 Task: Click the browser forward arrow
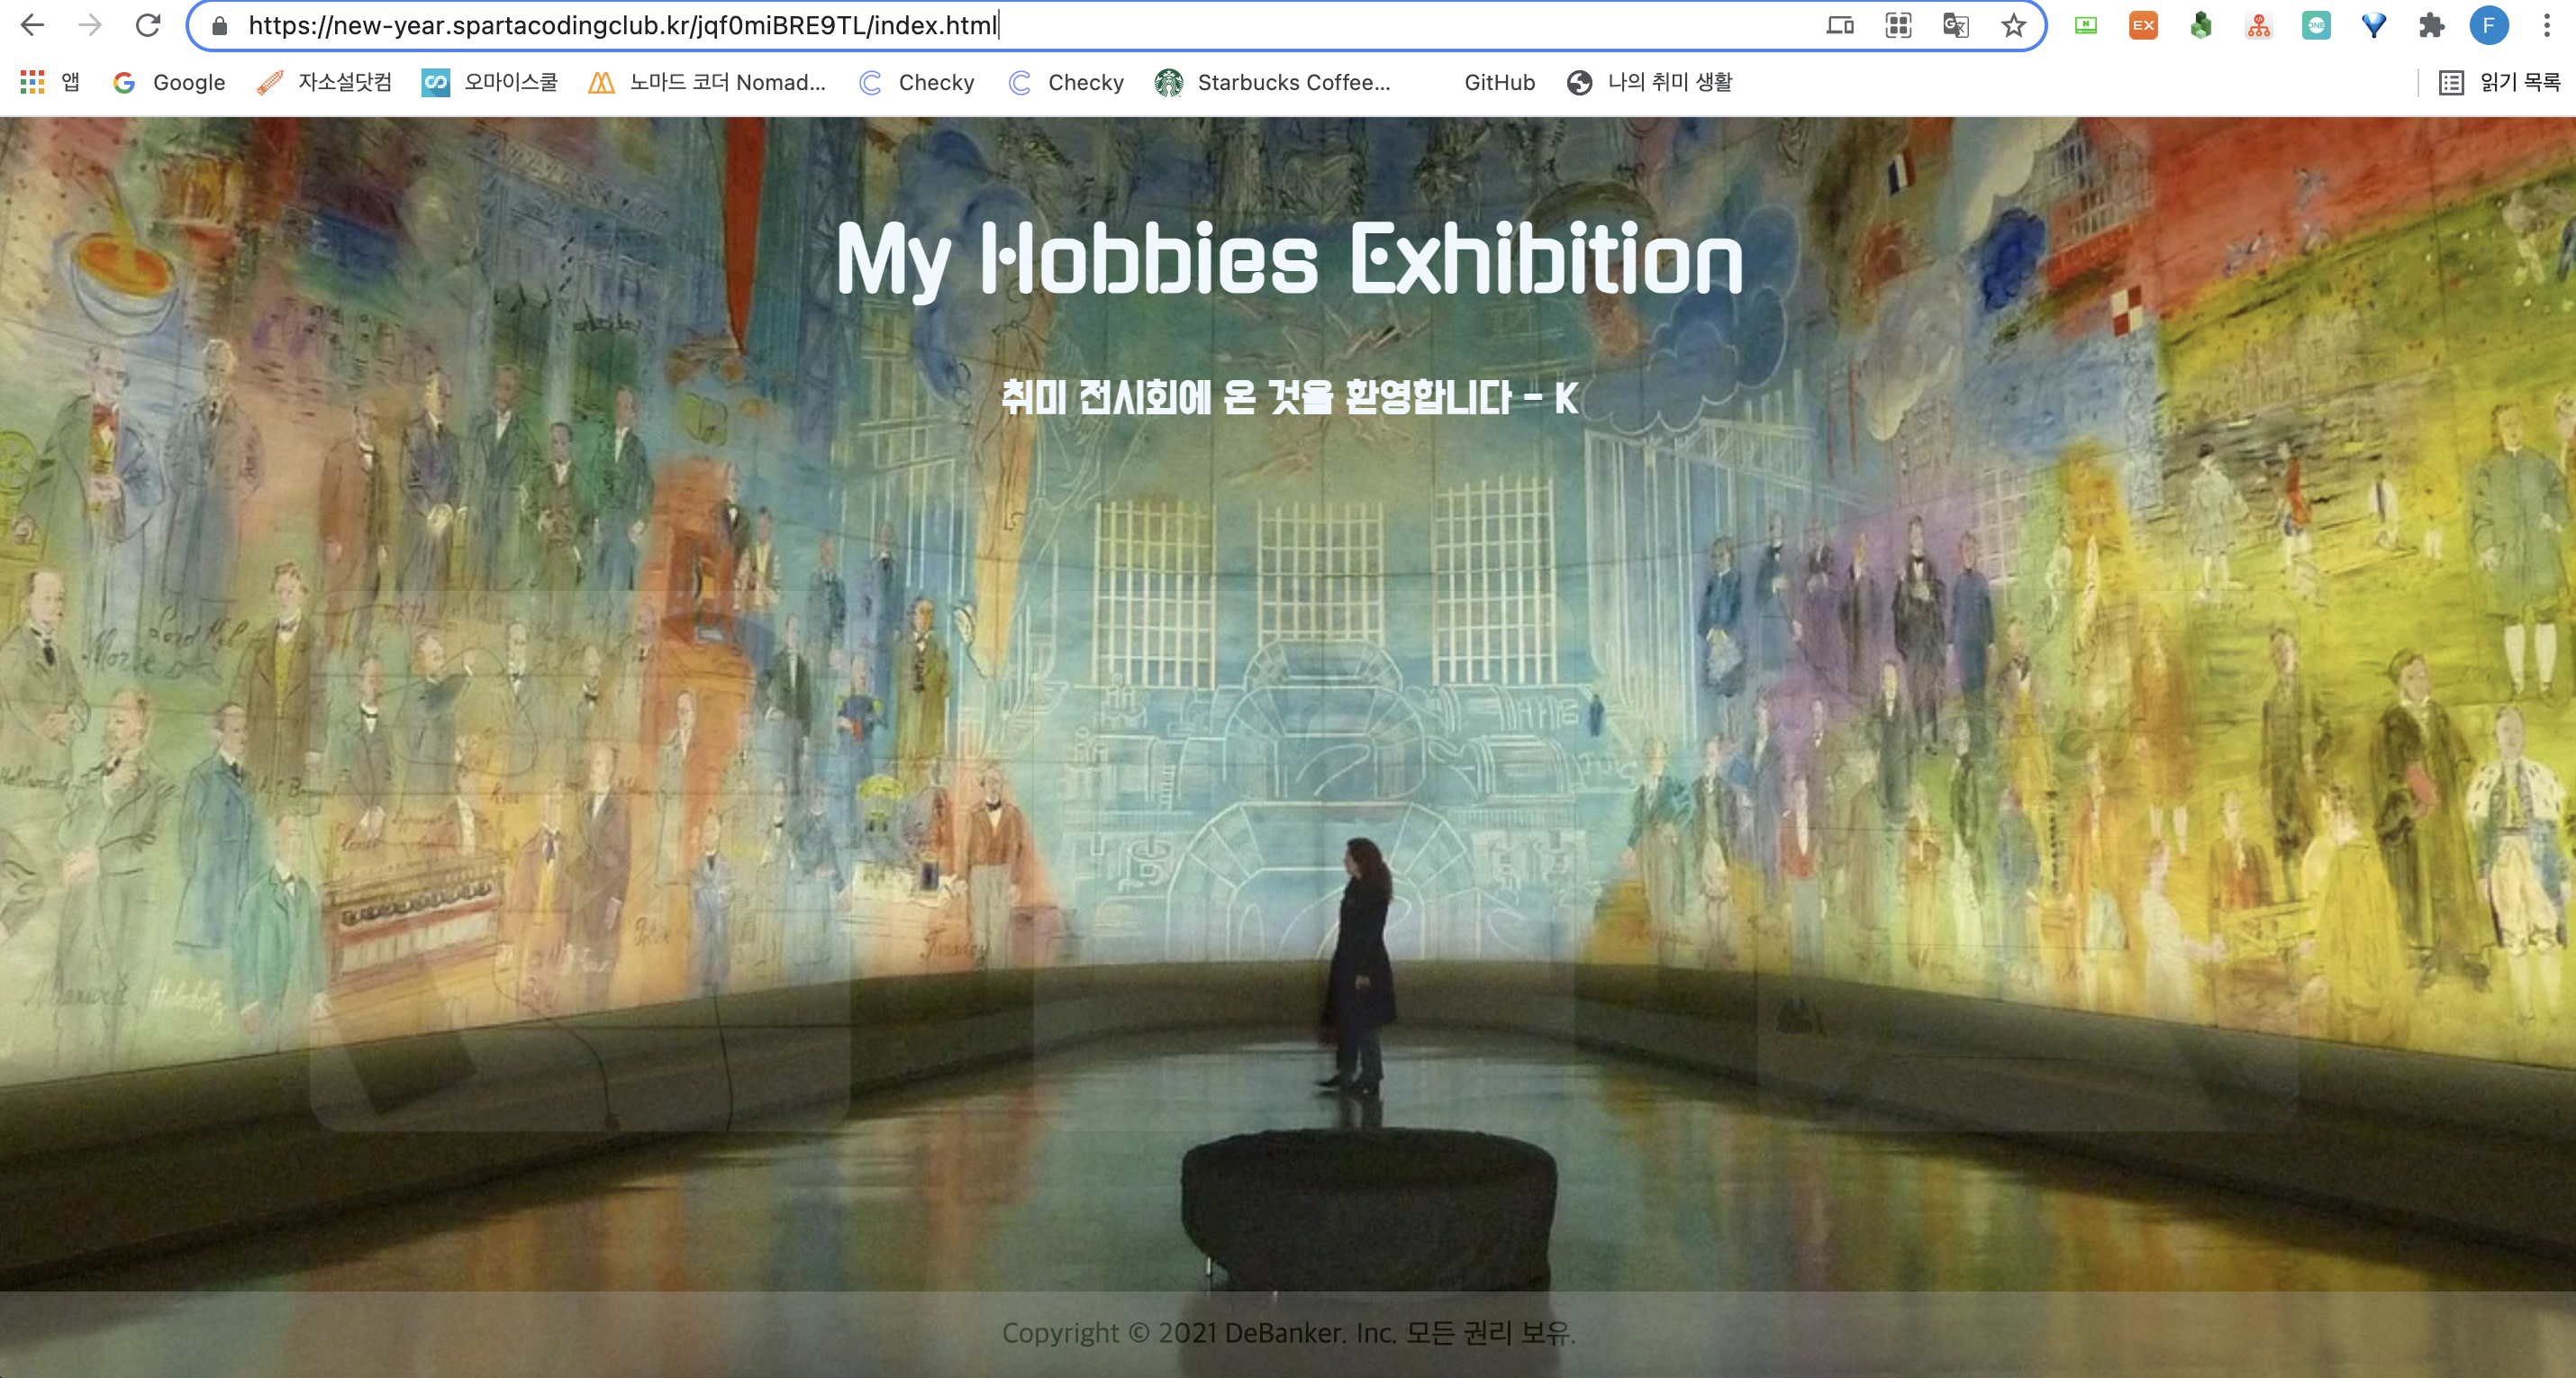tap(90, 25)
